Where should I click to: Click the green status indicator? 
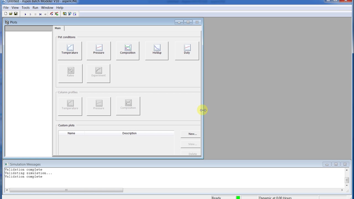click(x=238, y=198)
